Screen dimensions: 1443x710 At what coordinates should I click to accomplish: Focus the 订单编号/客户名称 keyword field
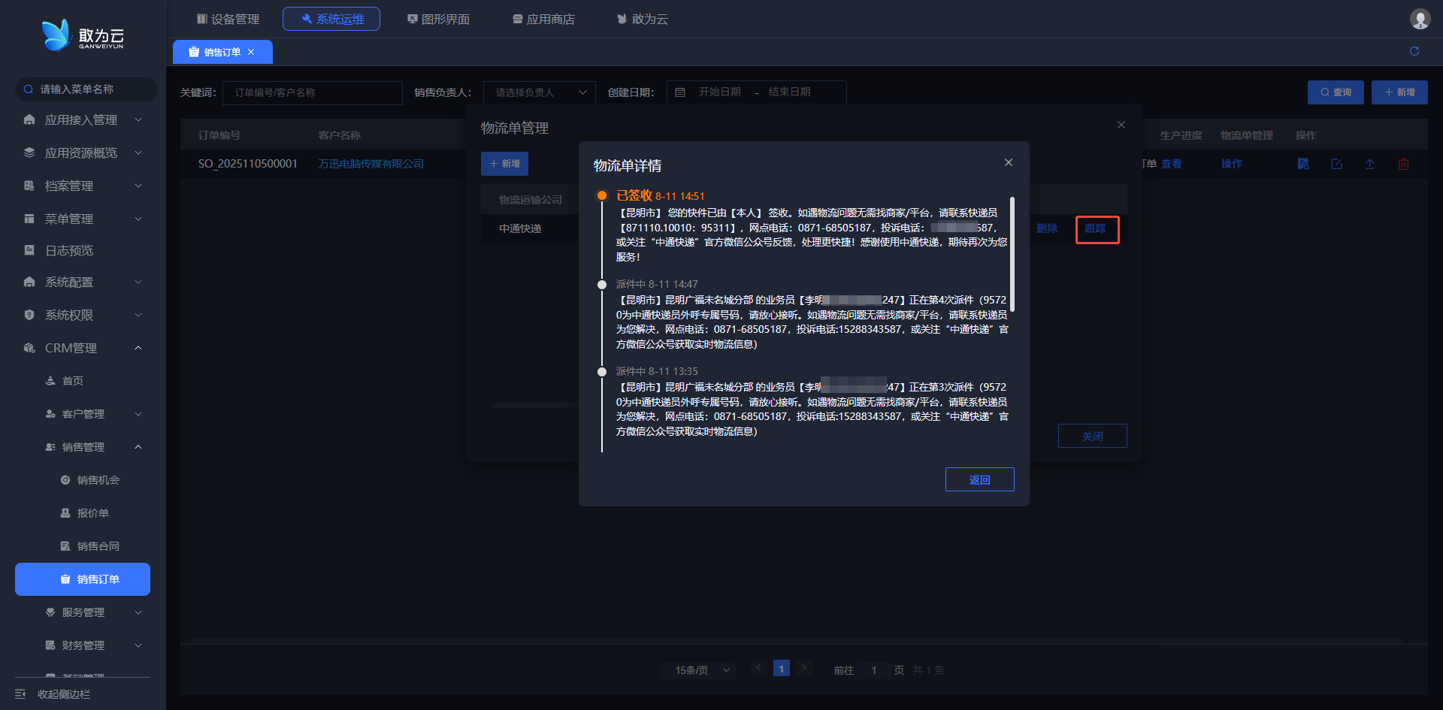coord(313,92)
